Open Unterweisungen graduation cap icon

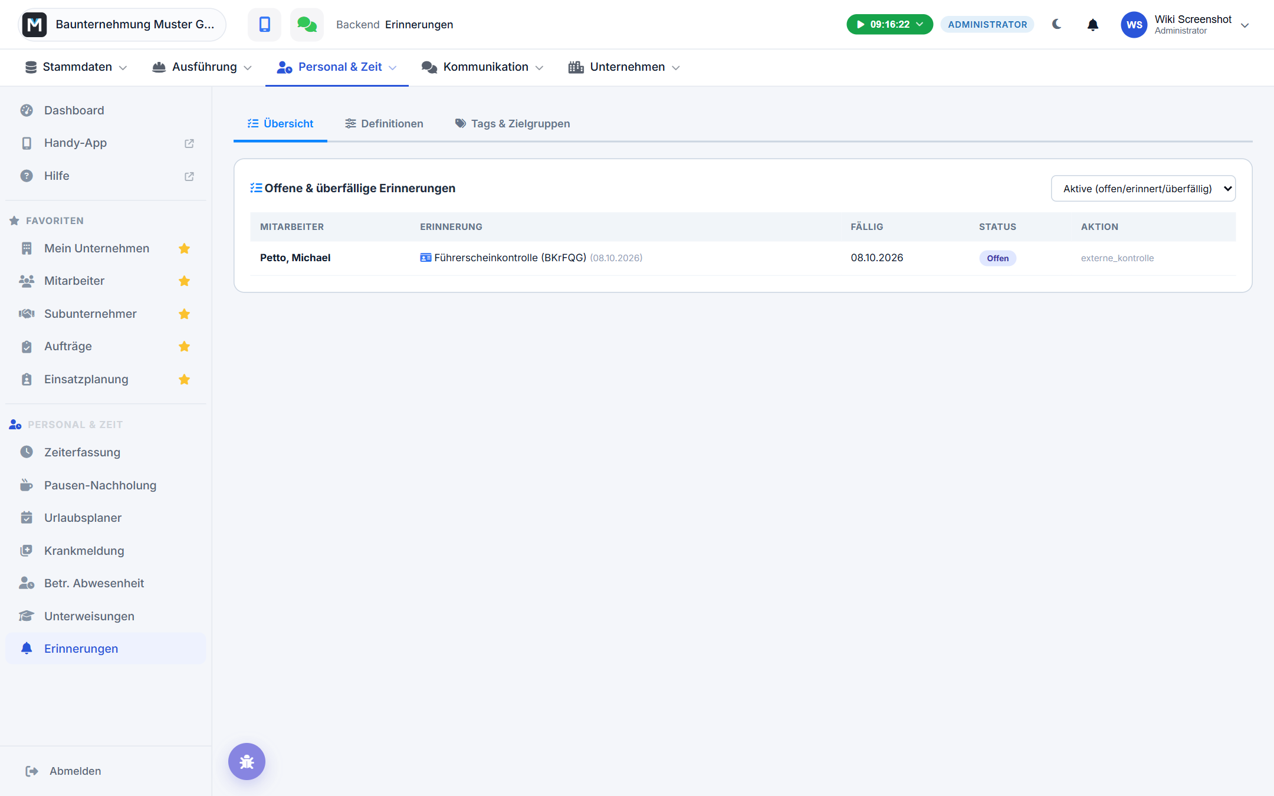point(27,616)
